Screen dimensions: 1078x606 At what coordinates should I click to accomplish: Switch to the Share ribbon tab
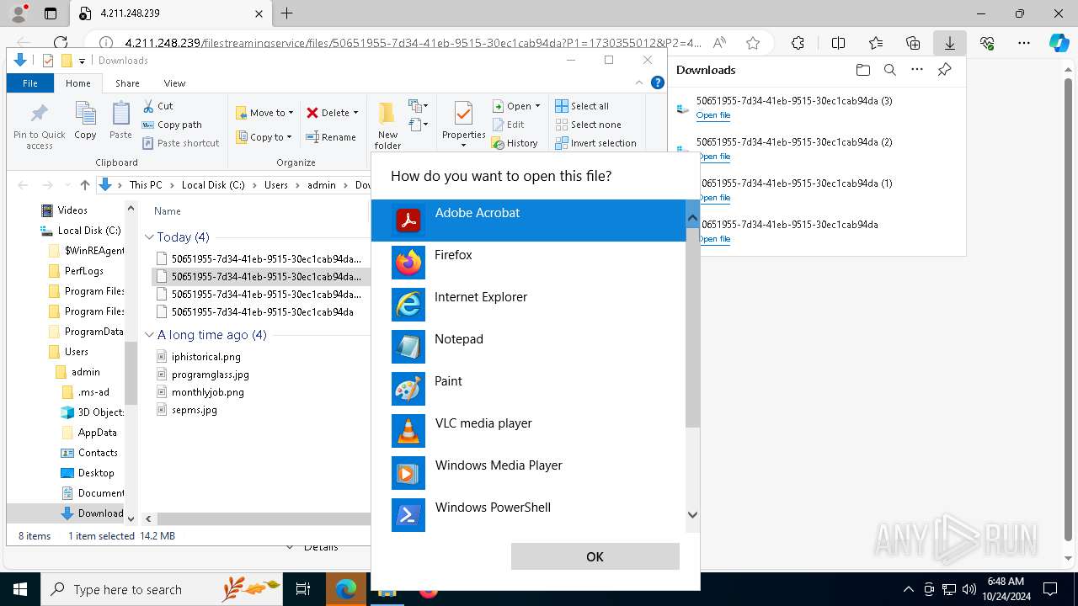[127, 83]
